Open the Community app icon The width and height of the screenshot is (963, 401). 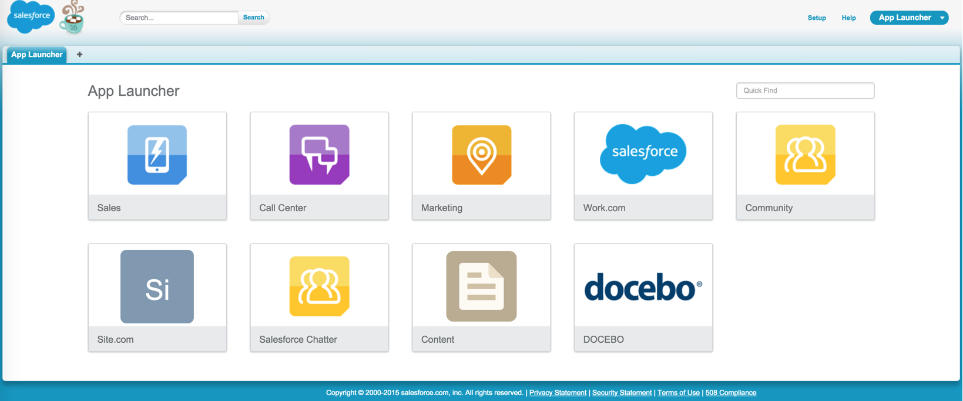tap(805, 155)
